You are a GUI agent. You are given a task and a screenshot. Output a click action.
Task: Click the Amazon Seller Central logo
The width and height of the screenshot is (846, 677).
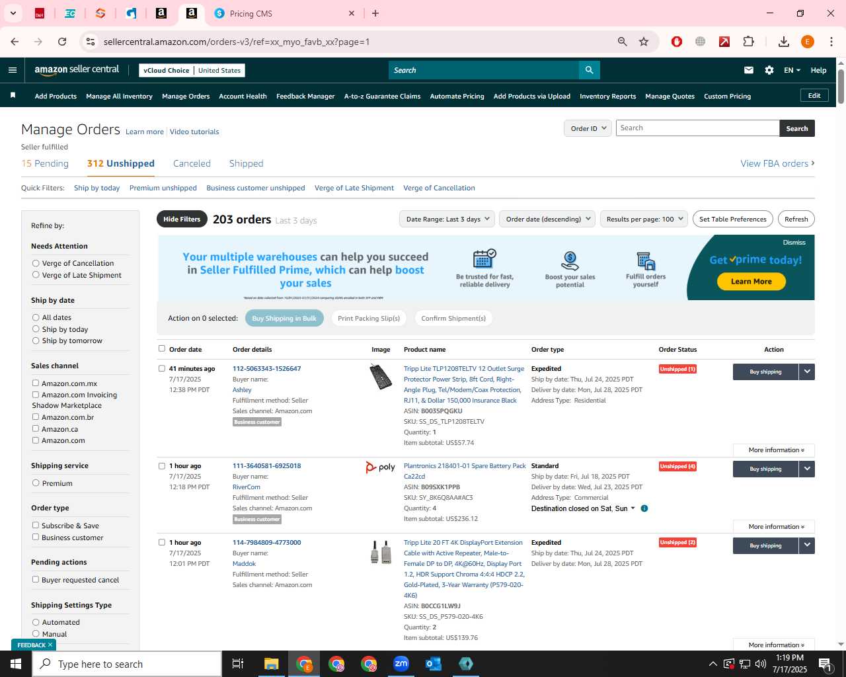(x=77, y=70)
